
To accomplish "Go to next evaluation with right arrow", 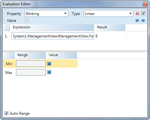I will (143, 21).
